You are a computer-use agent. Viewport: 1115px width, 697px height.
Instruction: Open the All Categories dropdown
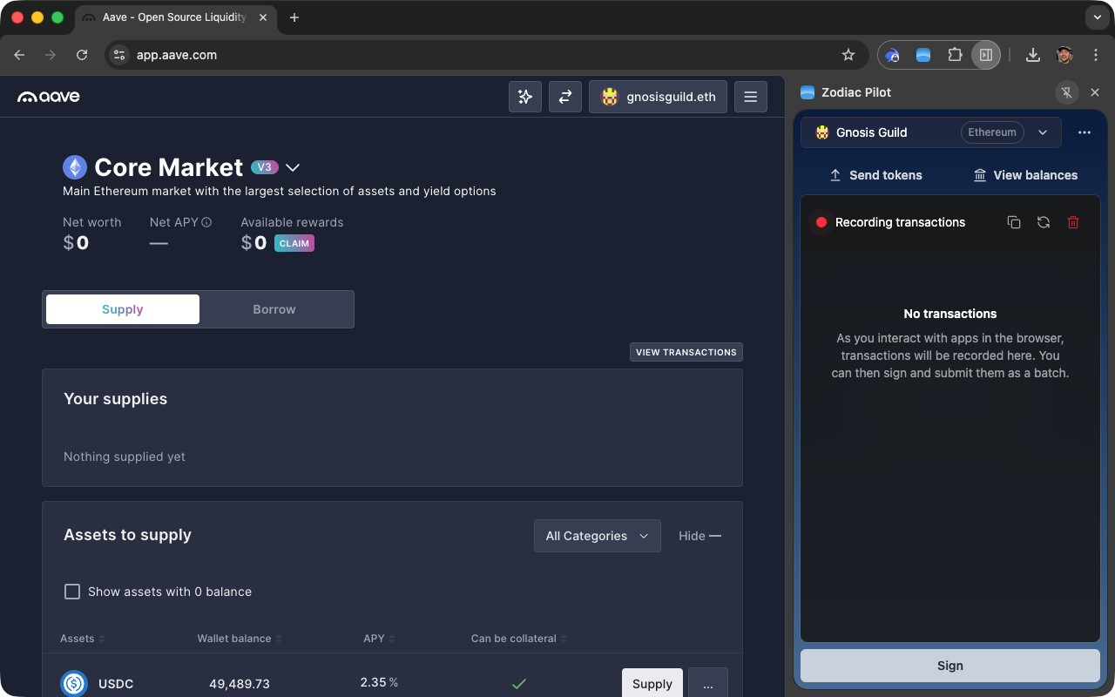(x=598, y=536)
